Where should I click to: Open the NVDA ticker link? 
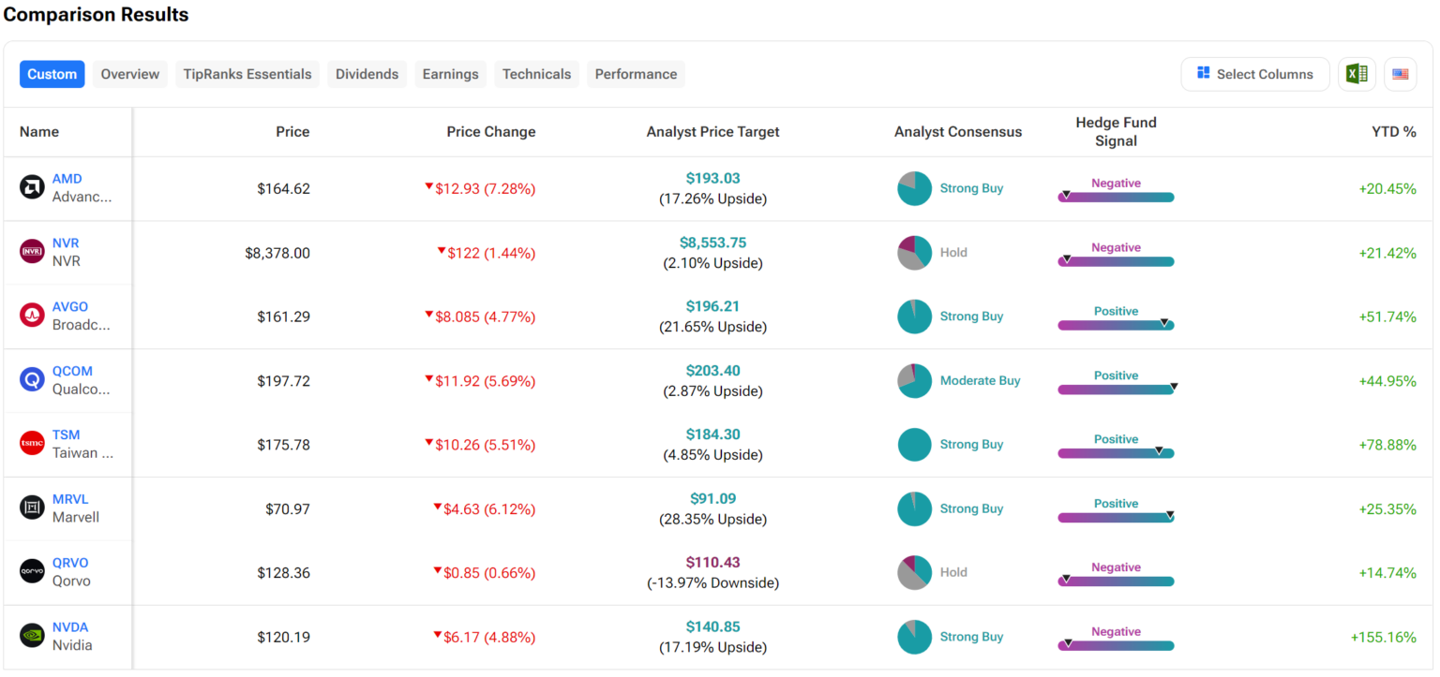point(70,627)
